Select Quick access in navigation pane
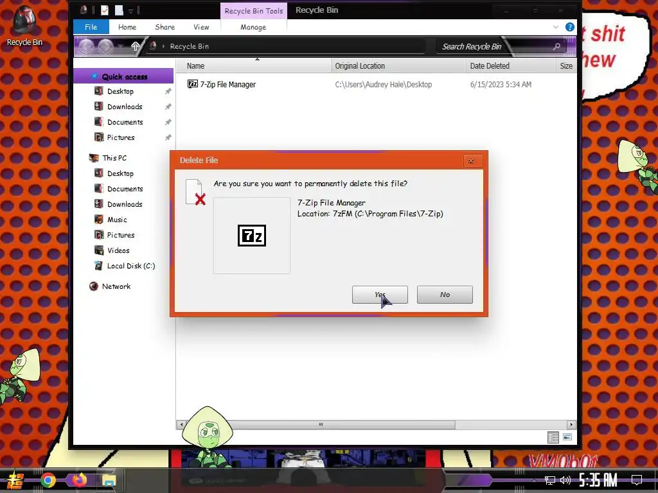 [123, 76]
